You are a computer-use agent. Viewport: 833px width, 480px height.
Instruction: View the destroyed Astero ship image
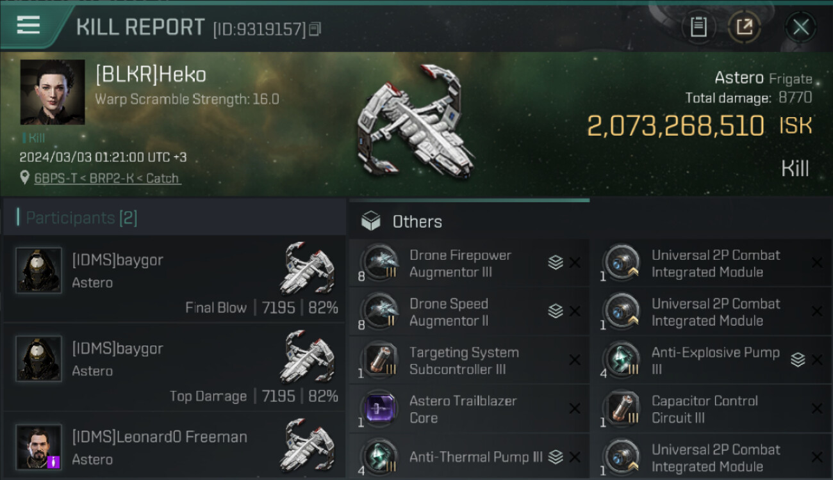click(x=416, y=122)
